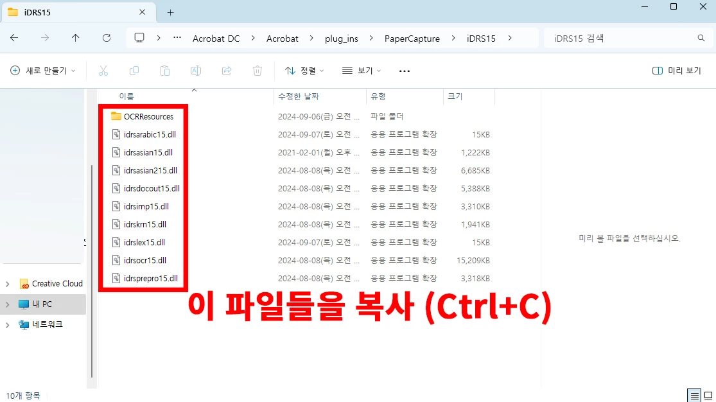Select file idrsocr15.dll
The height and width of the screenshot is (402, 716).
pyautogui.click(x=144, y=260)
